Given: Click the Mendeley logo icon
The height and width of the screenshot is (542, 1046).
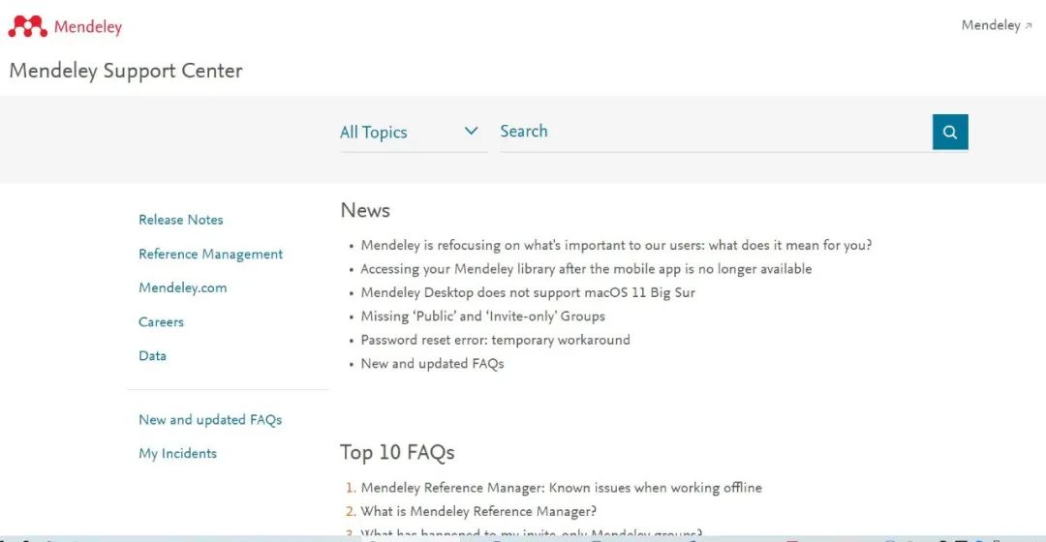Looking at the screenshot, I should point(27,27).
